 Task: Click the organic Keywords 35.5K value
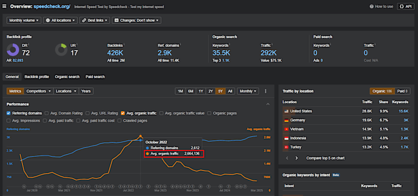click(x=222, y=53)
